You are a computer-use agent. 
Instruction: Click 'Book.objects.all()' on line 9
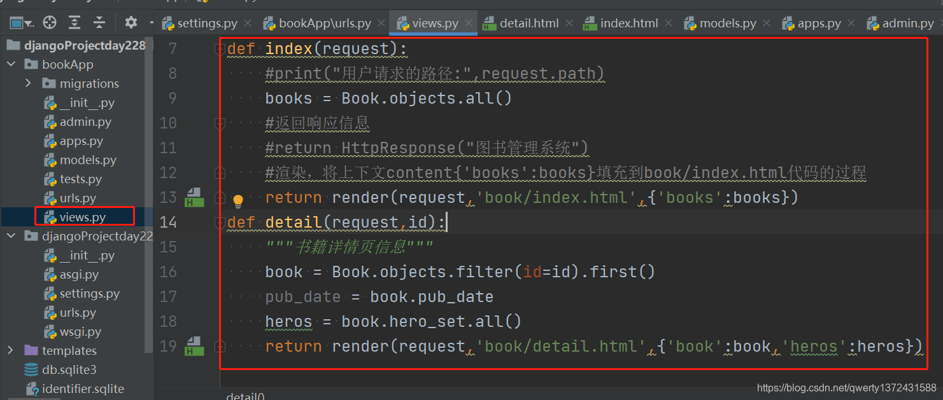click(427, 99)
